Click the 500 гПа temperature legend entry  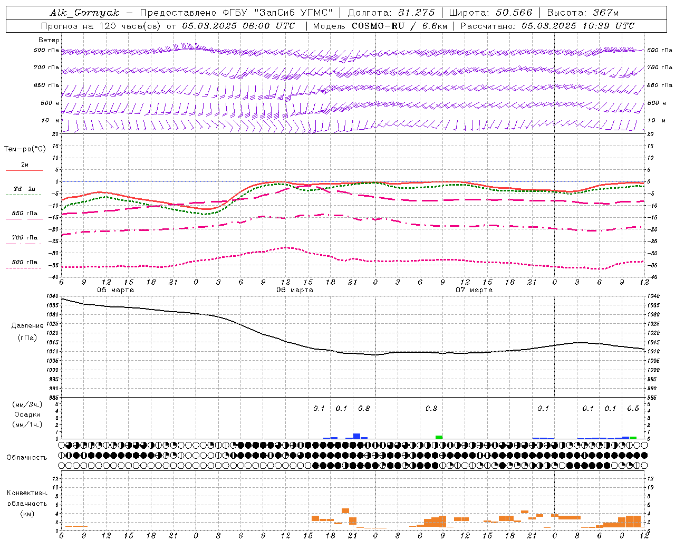coord(25,262)
